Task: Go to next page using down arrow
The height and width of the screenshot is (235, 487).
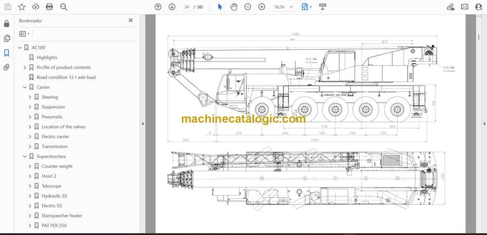Action: point(172,7)
